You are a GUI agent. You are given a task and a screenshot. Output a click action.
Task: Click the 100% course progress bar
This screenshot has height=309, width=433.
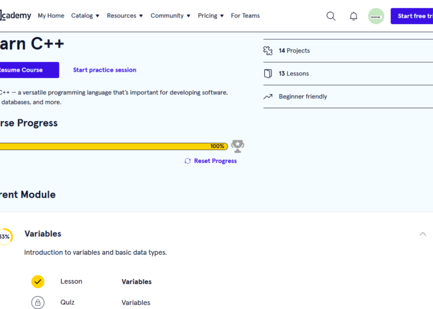[x=114, y=146]
